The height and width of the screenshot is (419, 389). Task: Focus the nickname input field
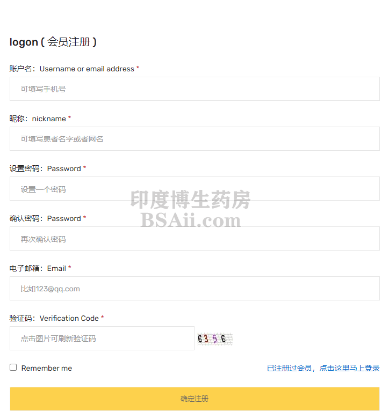click(195, 139)
